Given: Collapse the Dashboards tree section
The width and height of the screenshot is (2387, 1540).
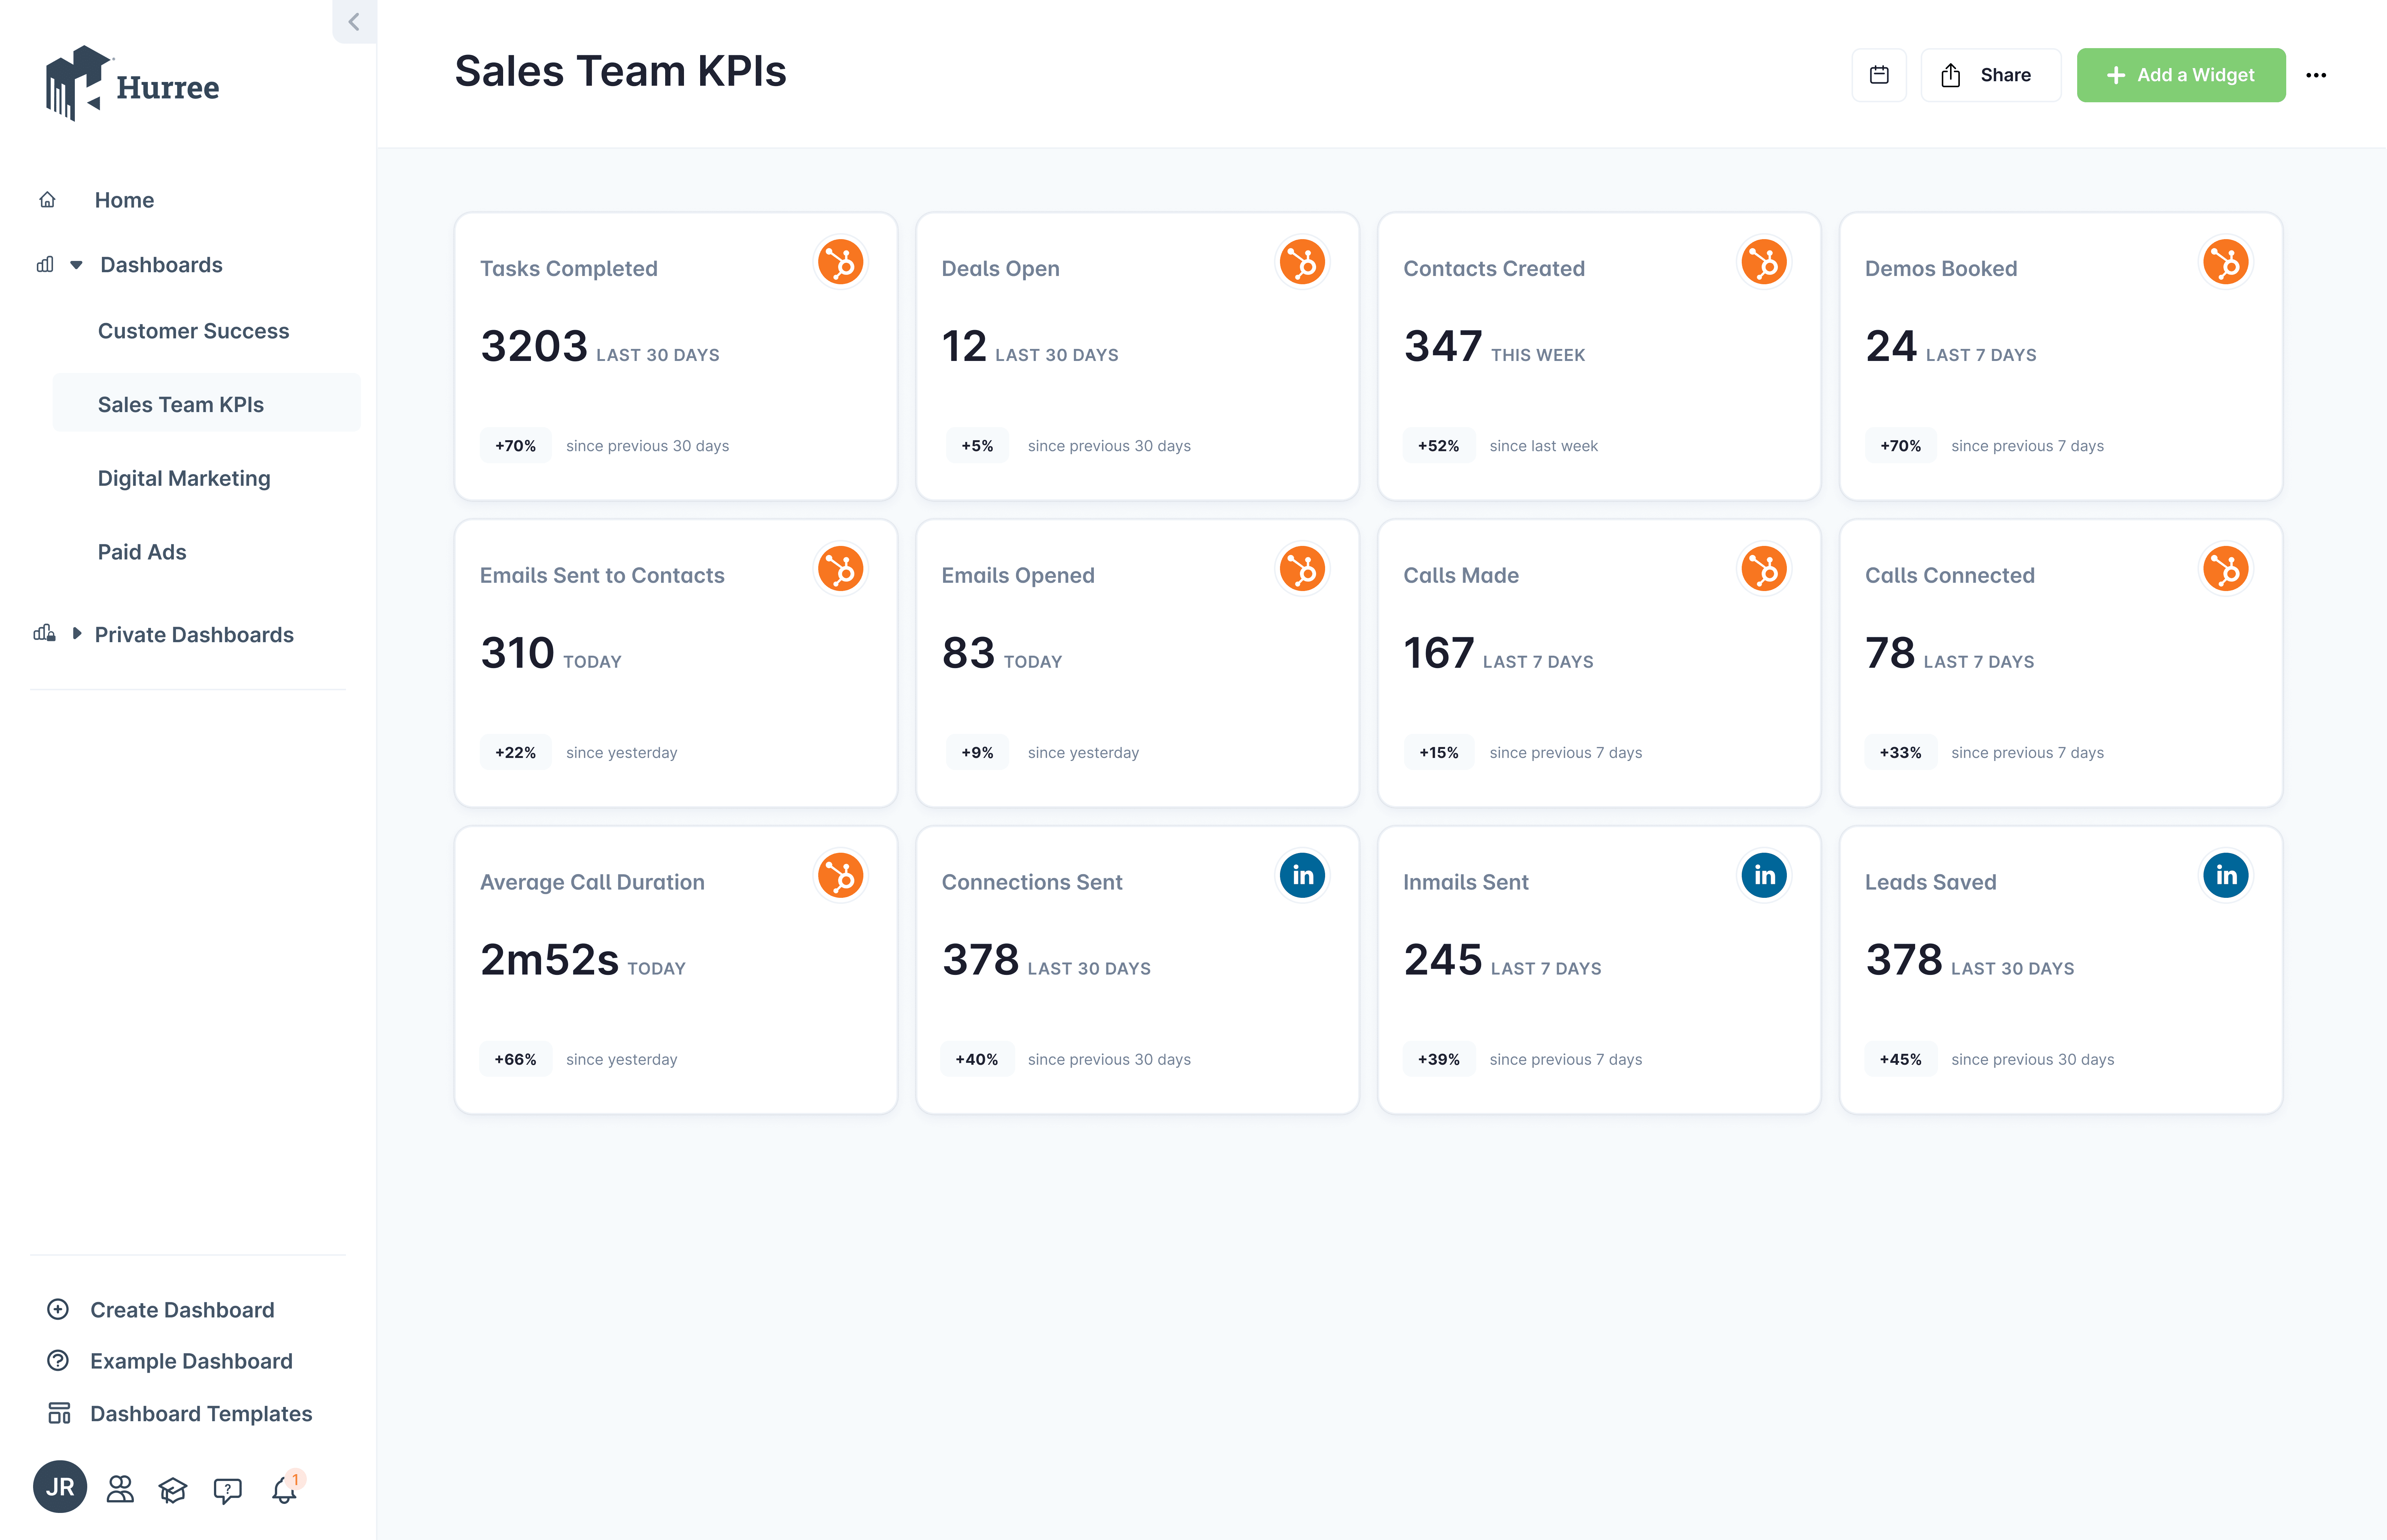Looking at the screenshot, I should 76,265.
